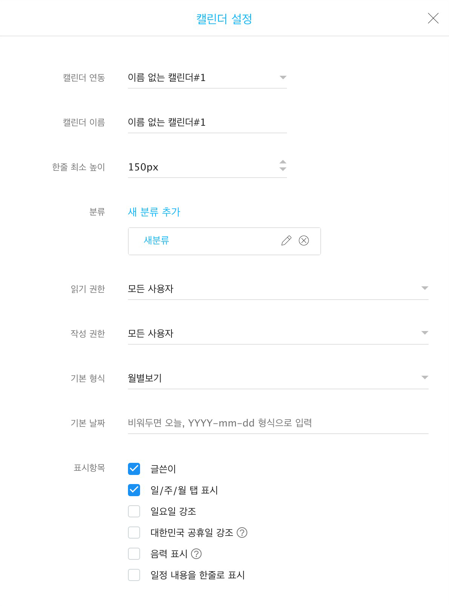Uncheck 일/주/월 탭 표시 checkbox
Screen dimensions: 449x606
pyautogui.click(x=134, y=490)
